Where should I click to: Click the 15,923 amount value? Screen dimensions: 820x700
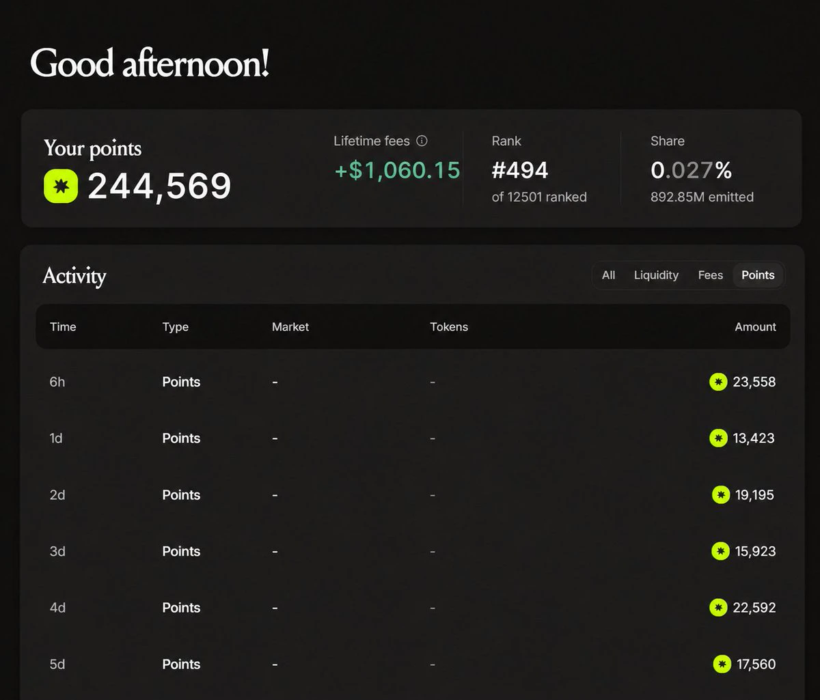(756, 551)
